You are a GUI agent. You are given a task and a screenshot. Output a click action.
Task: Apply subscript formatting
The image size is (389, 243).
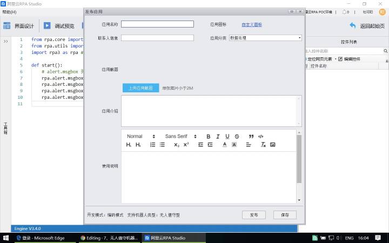176,145
